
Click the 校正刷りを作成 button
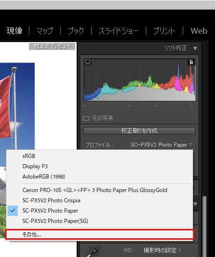(x=139, y=131)
